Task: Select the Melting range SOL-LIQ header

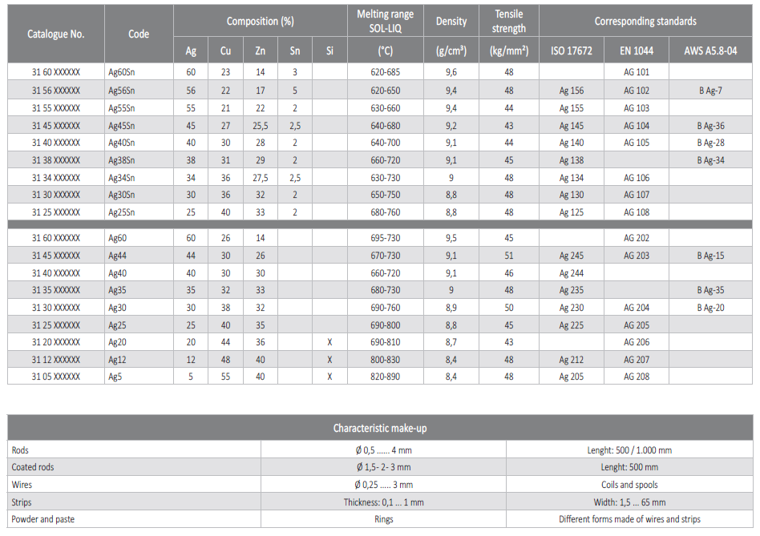Action: 386,21
